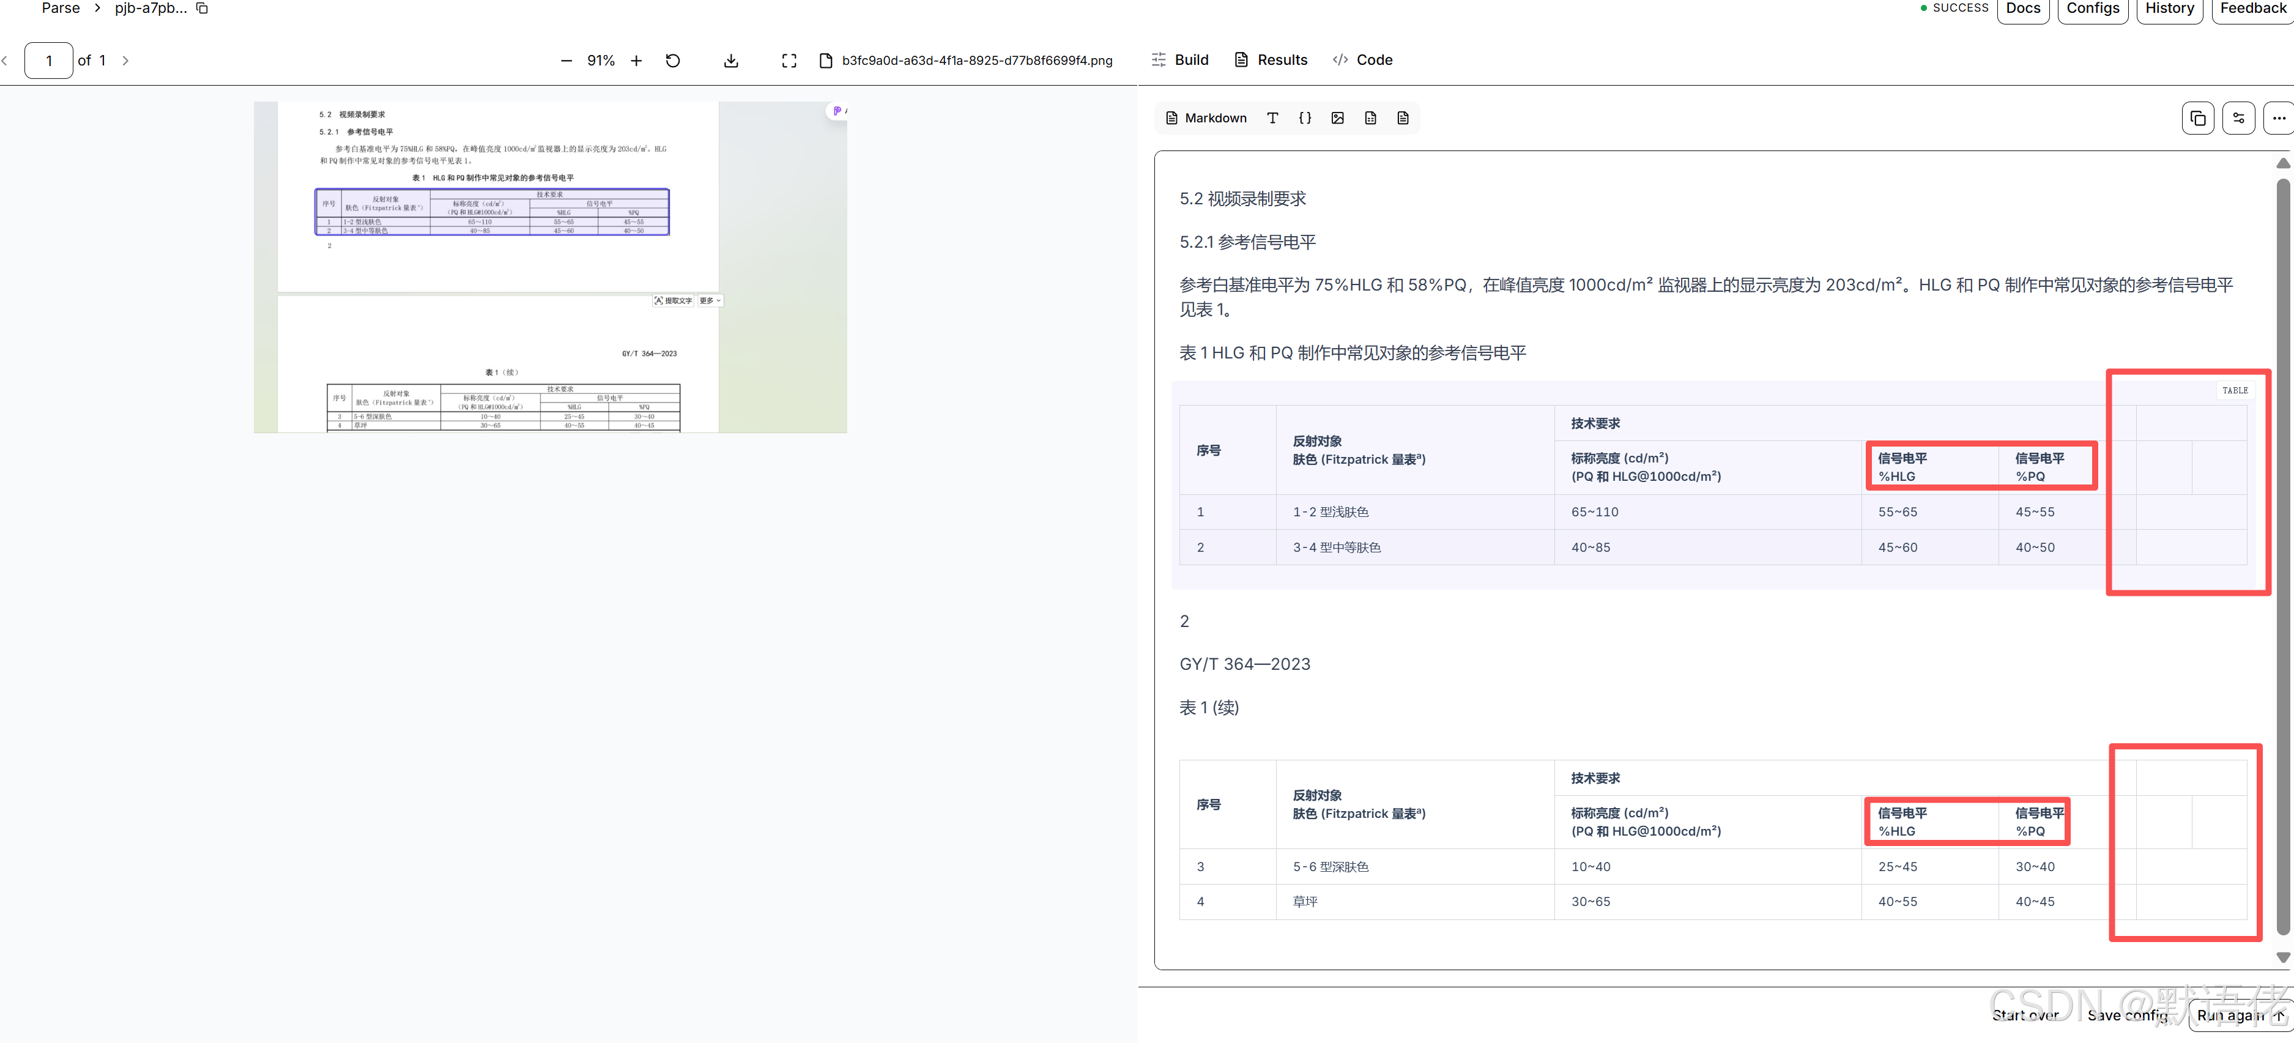Click the scroll-up arrow of results panel
Screen dimensions: 2294x1043
[x=2284, y=163]
